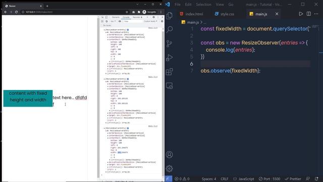Switch to the Elements DevTools tab

(116, 17)
